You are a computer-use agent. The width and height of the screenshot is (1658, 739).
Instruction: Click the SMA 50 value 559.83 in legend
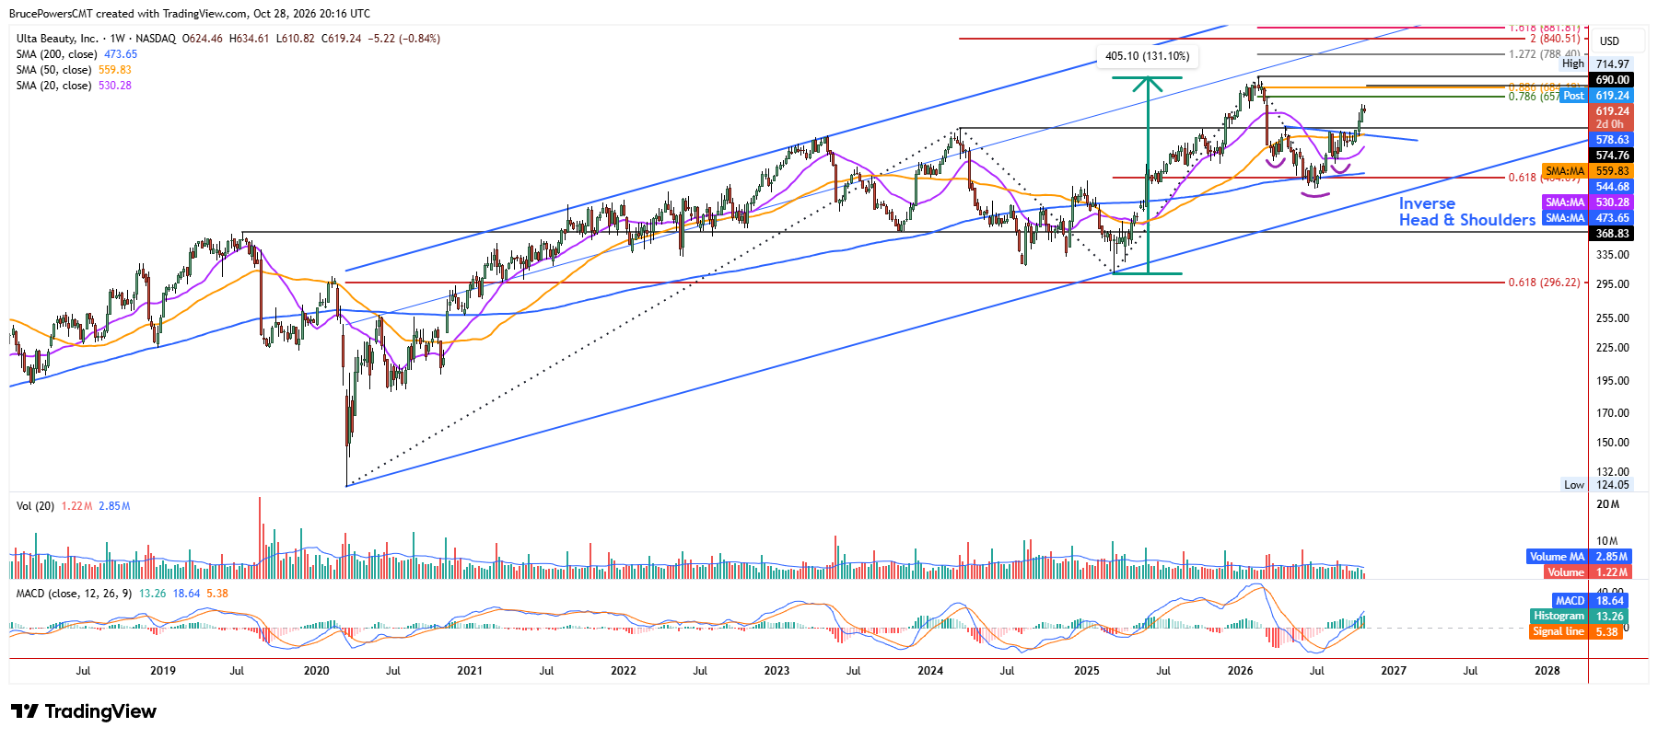click(115, 70)
